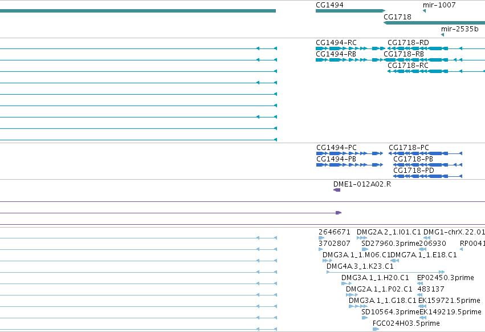The height and width of the screenshot is (332, 485).
Task: Click the long teal gene bar
Action: click(138, 11)
